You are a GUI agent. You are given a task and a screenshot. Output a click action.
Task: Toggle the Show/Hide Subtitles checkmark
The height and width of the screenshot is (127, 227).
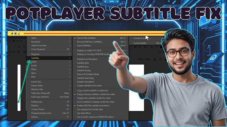[x=75, y=38]
